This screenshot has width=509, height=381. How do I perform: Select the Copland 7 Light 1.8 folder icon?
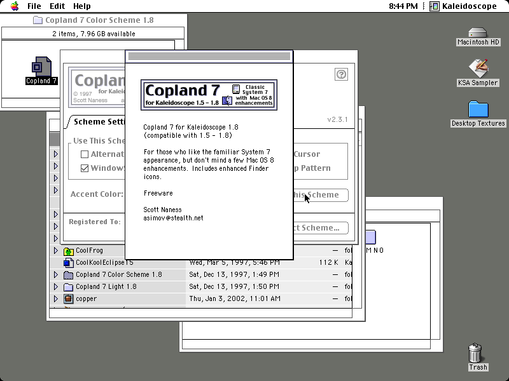(69, 287)
